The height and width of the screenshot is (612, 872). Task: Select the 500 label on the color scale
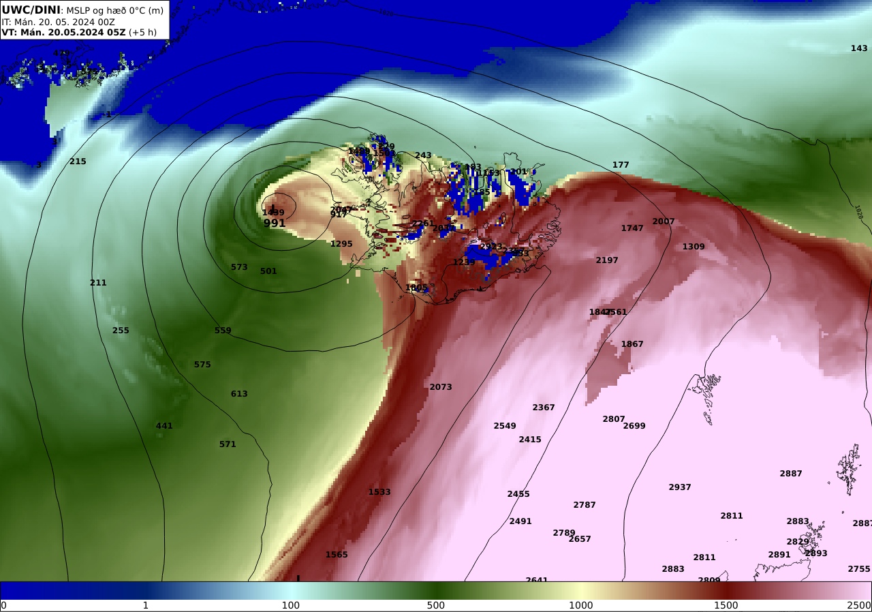click(x=436, y=605)
